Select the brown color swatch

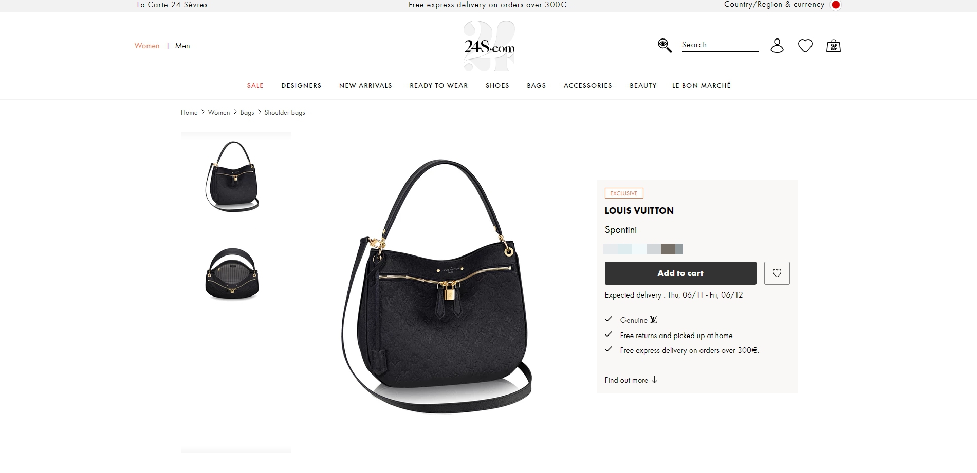(x=668, y=249)
